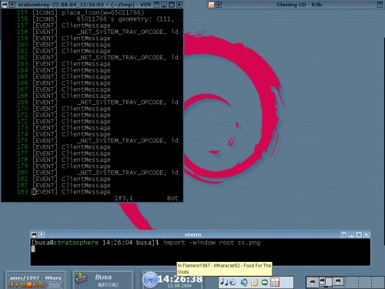Open the speaker volume tray icon
This screenshot has width=385, height=289.
[244, 283]
